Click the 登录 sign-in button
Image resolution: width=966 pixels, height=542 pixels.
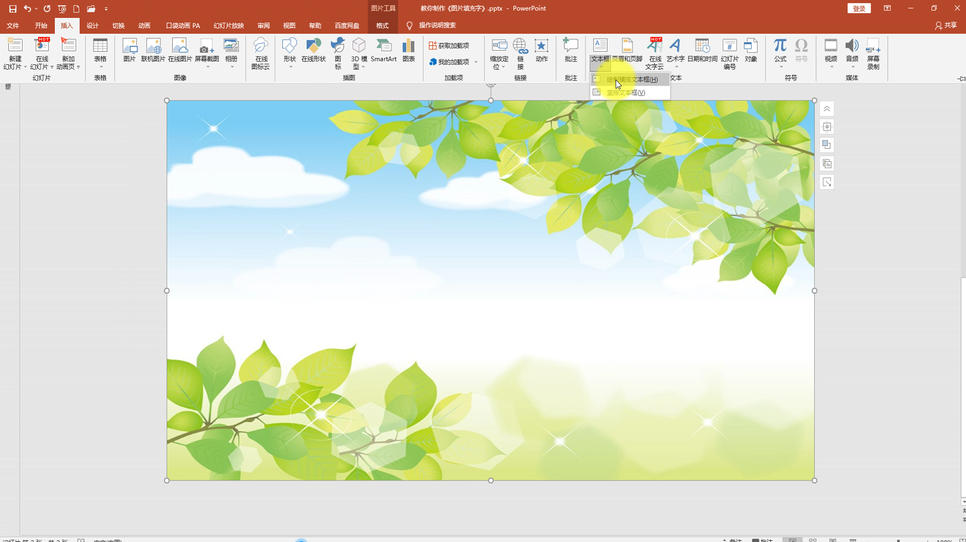(x=859, y=8)
